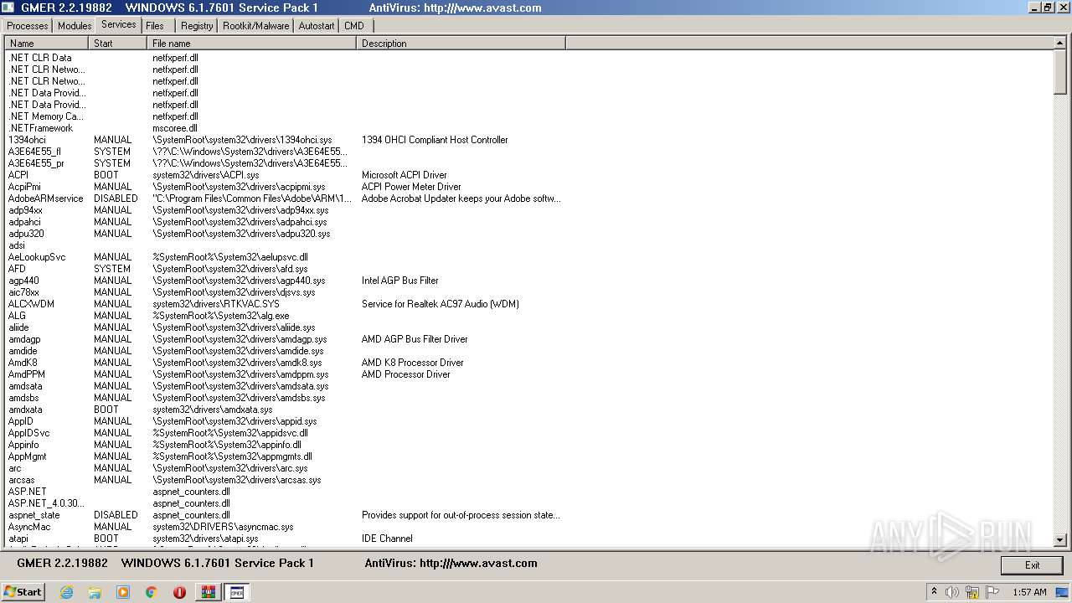Minimize the GMER window
The image size is (1072, 603).
[1034, 8]
